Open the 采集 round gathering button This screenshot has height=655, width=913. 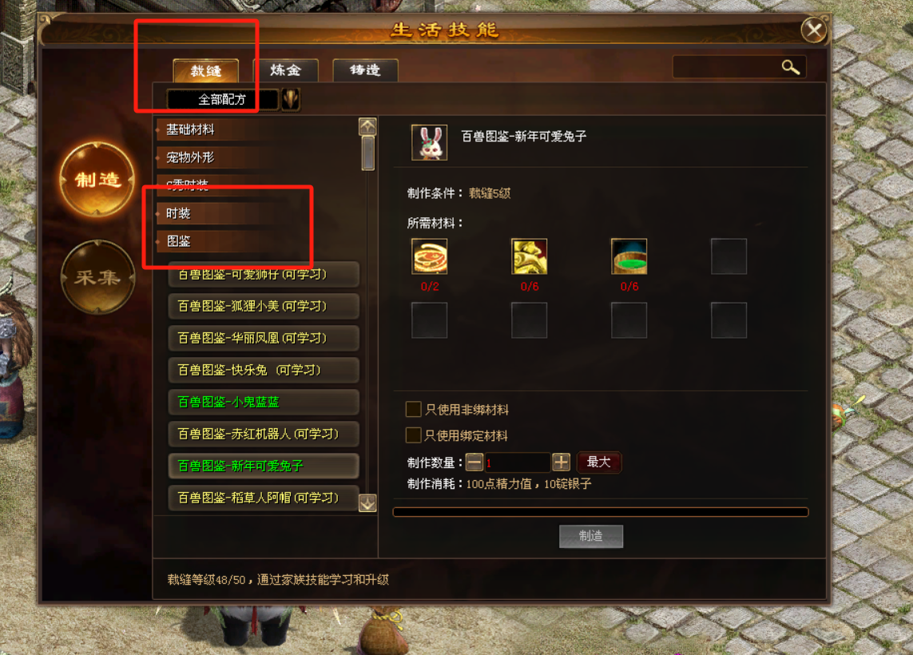click(97, 277)
